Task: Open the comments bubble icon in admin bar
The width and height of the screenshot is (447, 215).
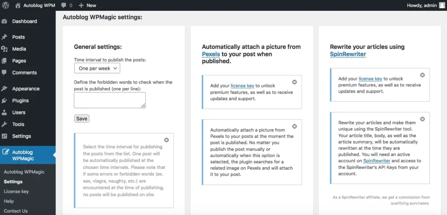Action: (x=64, y=5)
